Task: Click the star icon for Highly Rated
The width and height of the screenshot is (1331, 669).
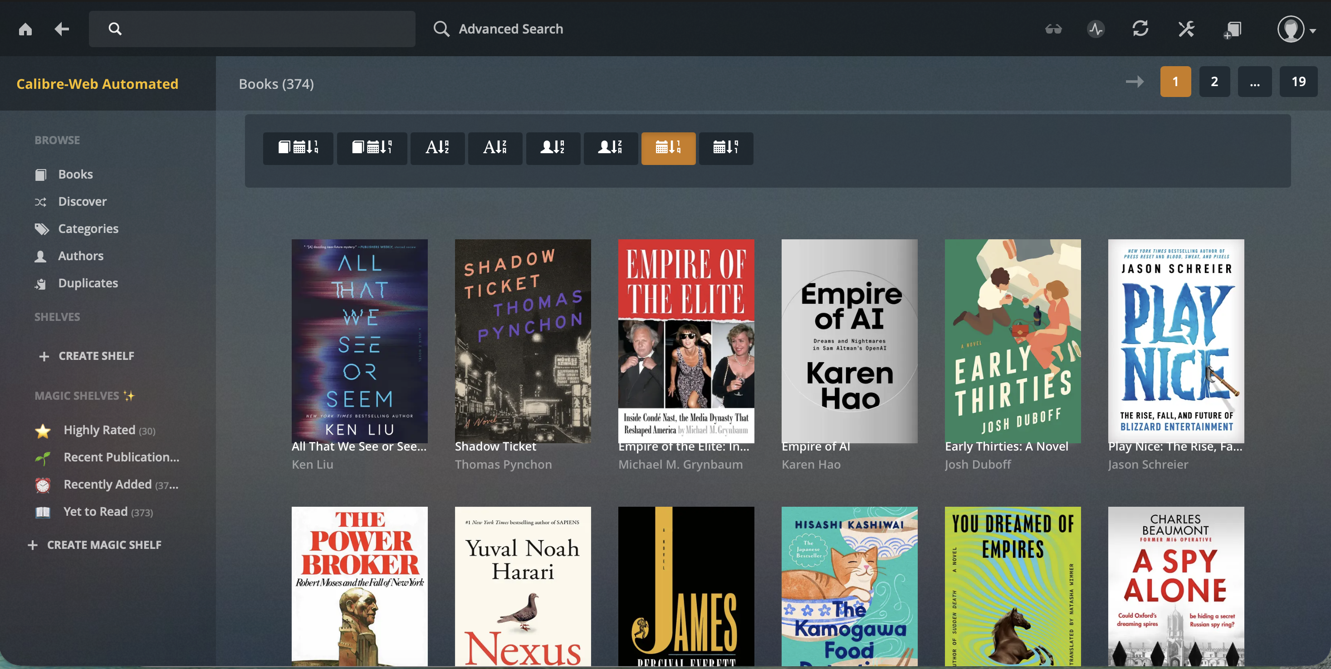Action: tap(43, 431)
